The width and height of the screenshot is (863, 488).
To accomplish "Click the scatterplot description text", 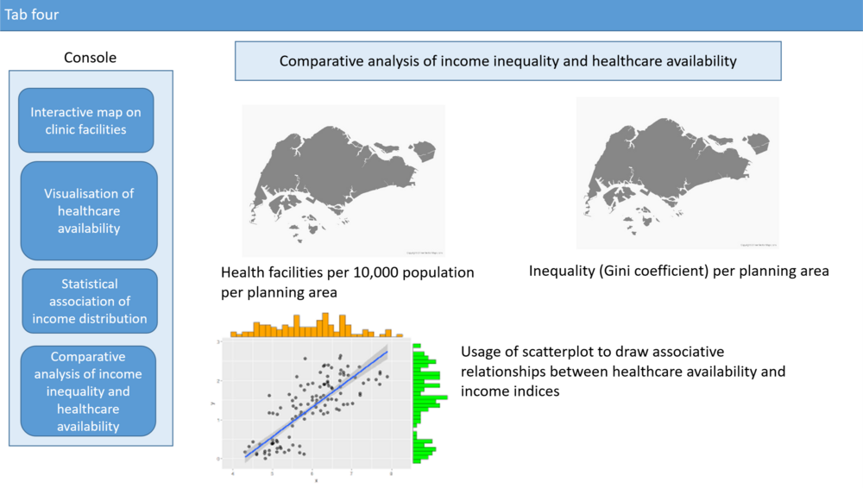I will point(623,372).
